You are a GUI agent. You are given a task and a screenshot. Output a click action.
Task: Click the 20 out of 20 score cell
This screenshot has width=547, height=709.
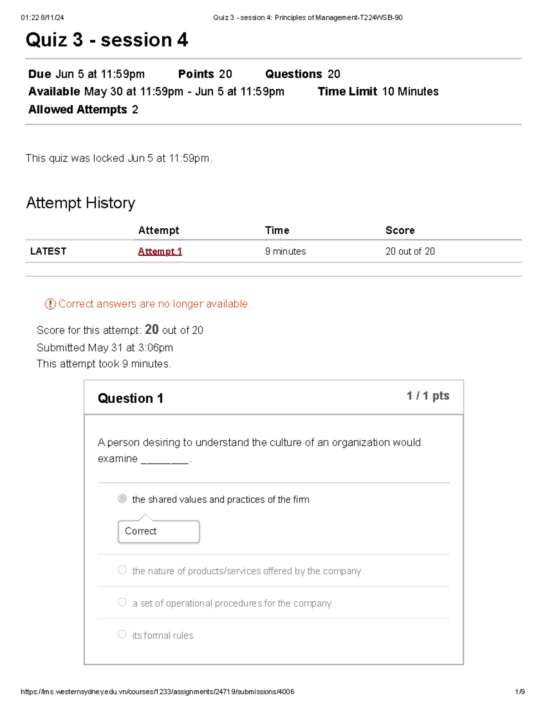pyautogui.click(x=410, y=252)
